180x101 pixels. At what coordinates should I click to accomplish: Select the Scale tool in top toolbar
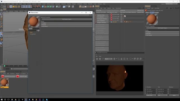[x=13, y=7]
